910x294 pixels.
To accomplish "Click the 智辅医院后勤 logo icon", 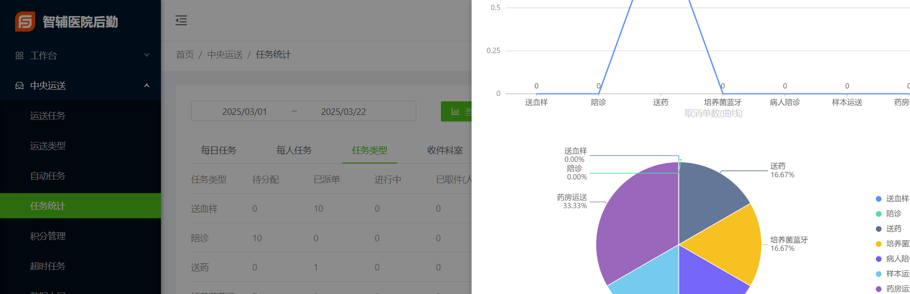I will coord(25,22).
